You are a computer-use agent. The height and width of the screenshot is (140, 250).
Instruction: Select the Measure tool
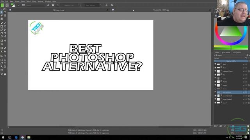click(5, 56)
